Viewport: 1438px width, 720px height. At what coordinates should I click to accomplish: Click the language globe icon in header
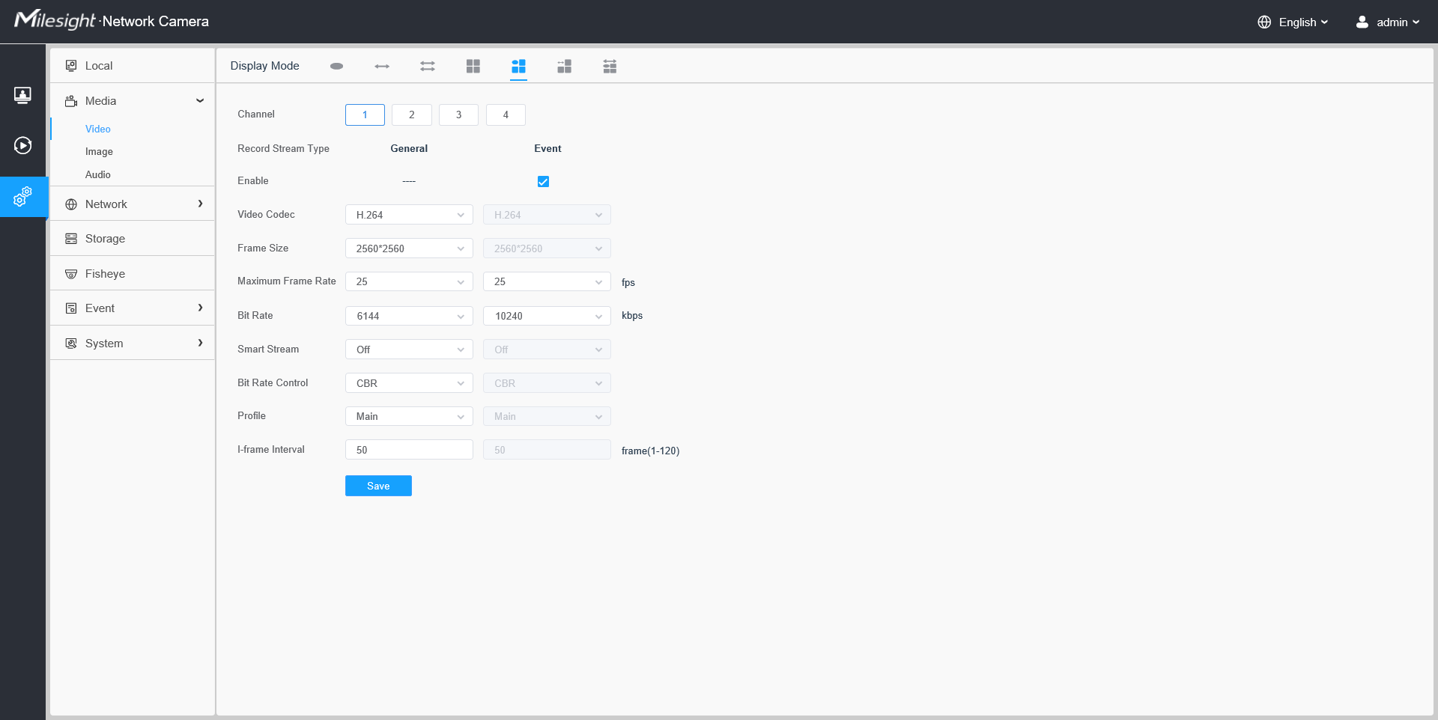pyautogui.click(x=1264, y=22)
